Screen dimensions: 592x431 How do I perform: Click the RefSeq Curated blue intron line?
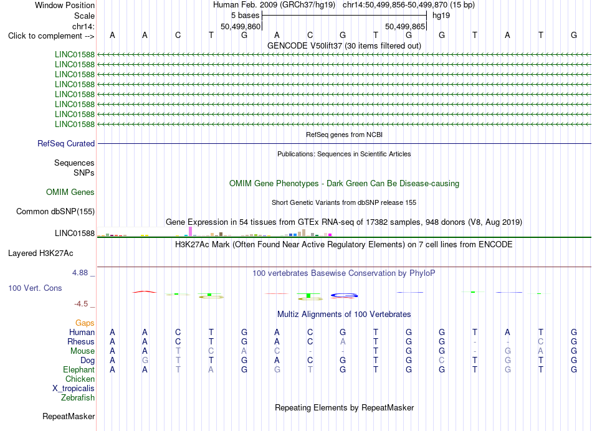click(x=344, y=143)
